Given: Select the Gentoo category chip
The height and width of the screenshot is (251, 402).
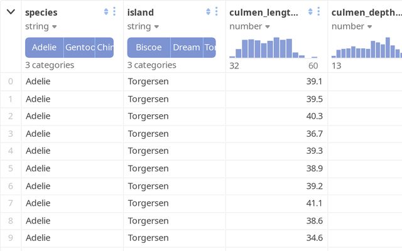Looking at the screenshot, I should 80,48.
